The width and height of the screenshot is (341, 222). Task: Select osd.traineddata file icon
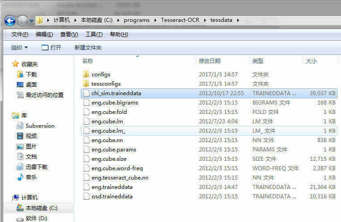click(86, 196)
